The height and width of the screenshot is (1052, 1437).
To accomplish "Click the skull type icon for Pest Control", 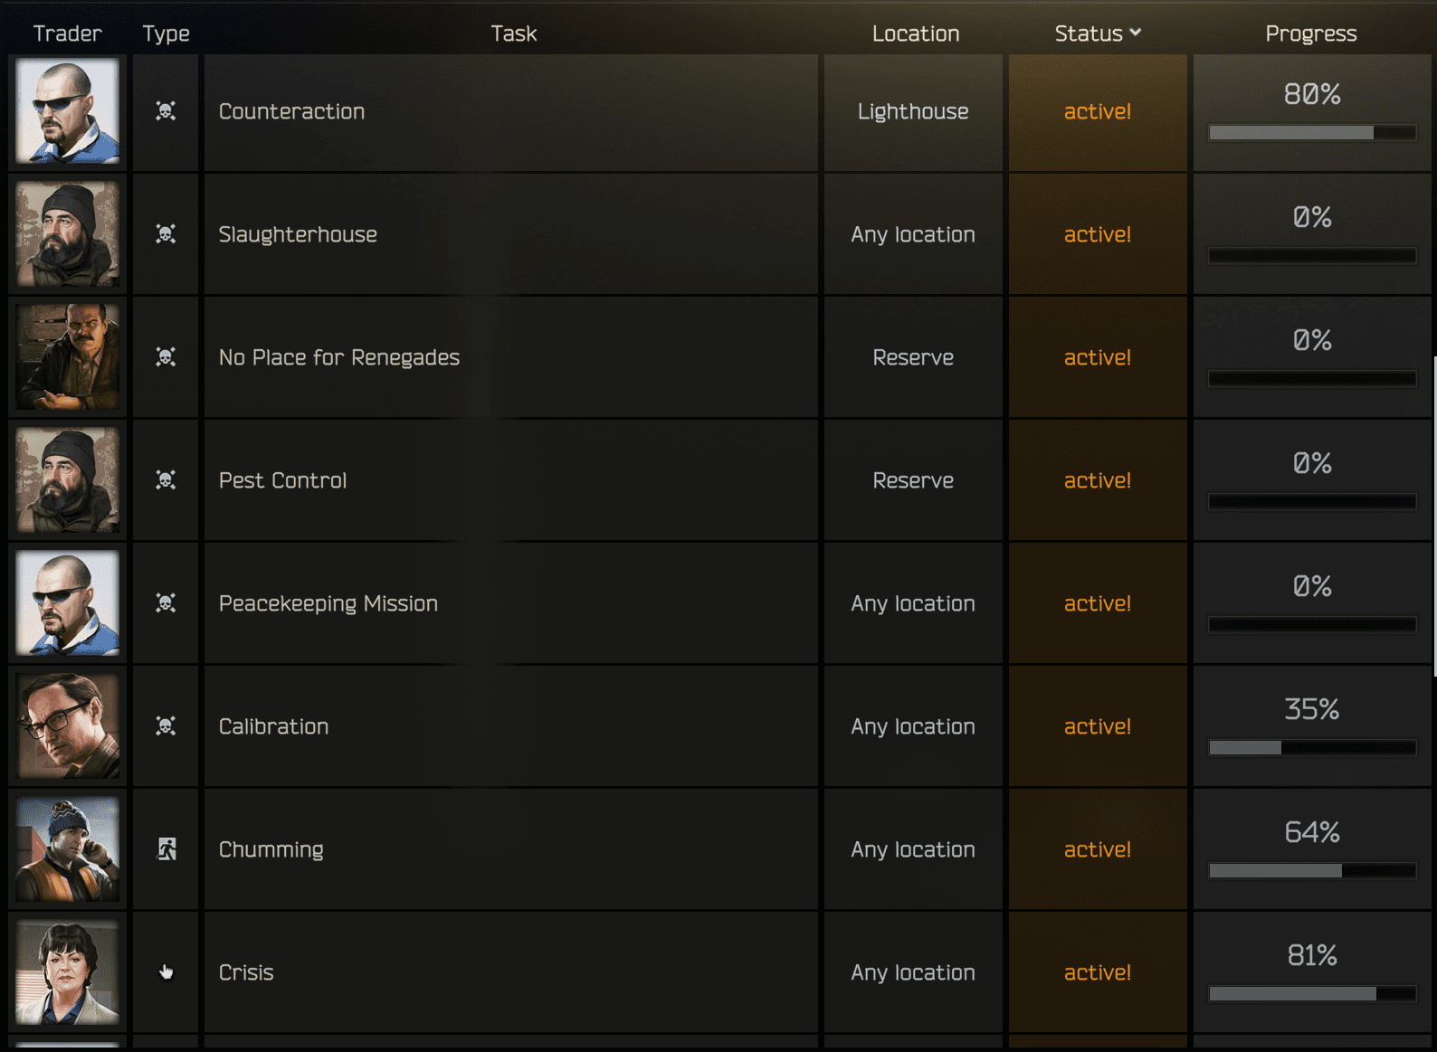I will click(x=166, y=480).
